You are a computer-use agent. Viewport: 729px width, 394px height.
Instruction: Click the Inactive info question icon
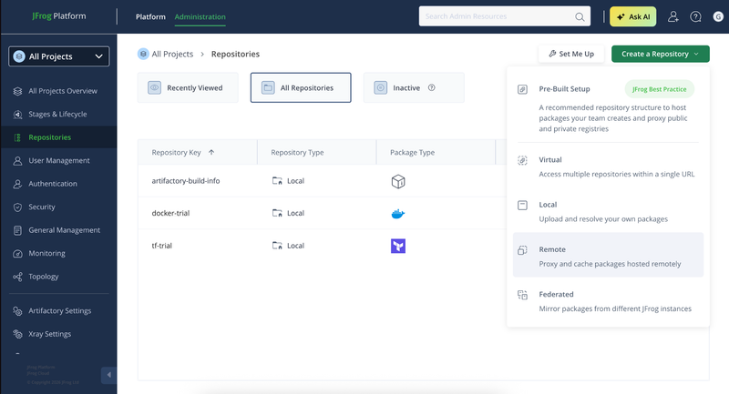pos(431,88)
